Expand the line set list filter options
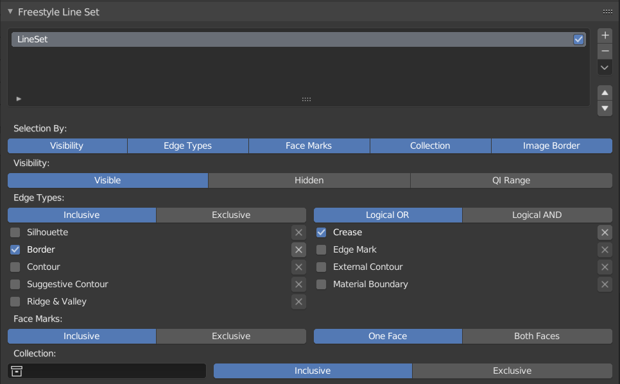This screenshot has width=620, height=384. coord(19,98)
